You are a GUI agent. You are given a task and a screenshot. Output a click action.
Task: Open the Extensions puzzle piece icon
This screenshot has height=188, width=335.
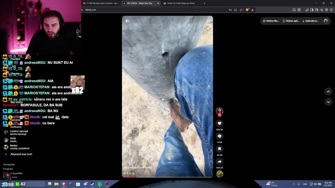294,10
